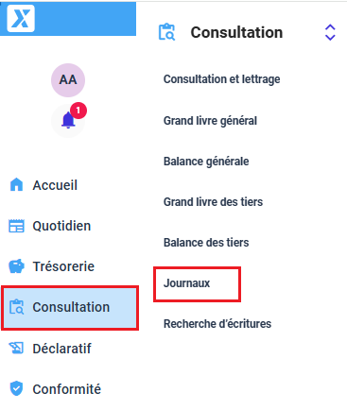Click the Quotidien calendar icon
Screen dimensions: 347x410
(x=16, y=226)
